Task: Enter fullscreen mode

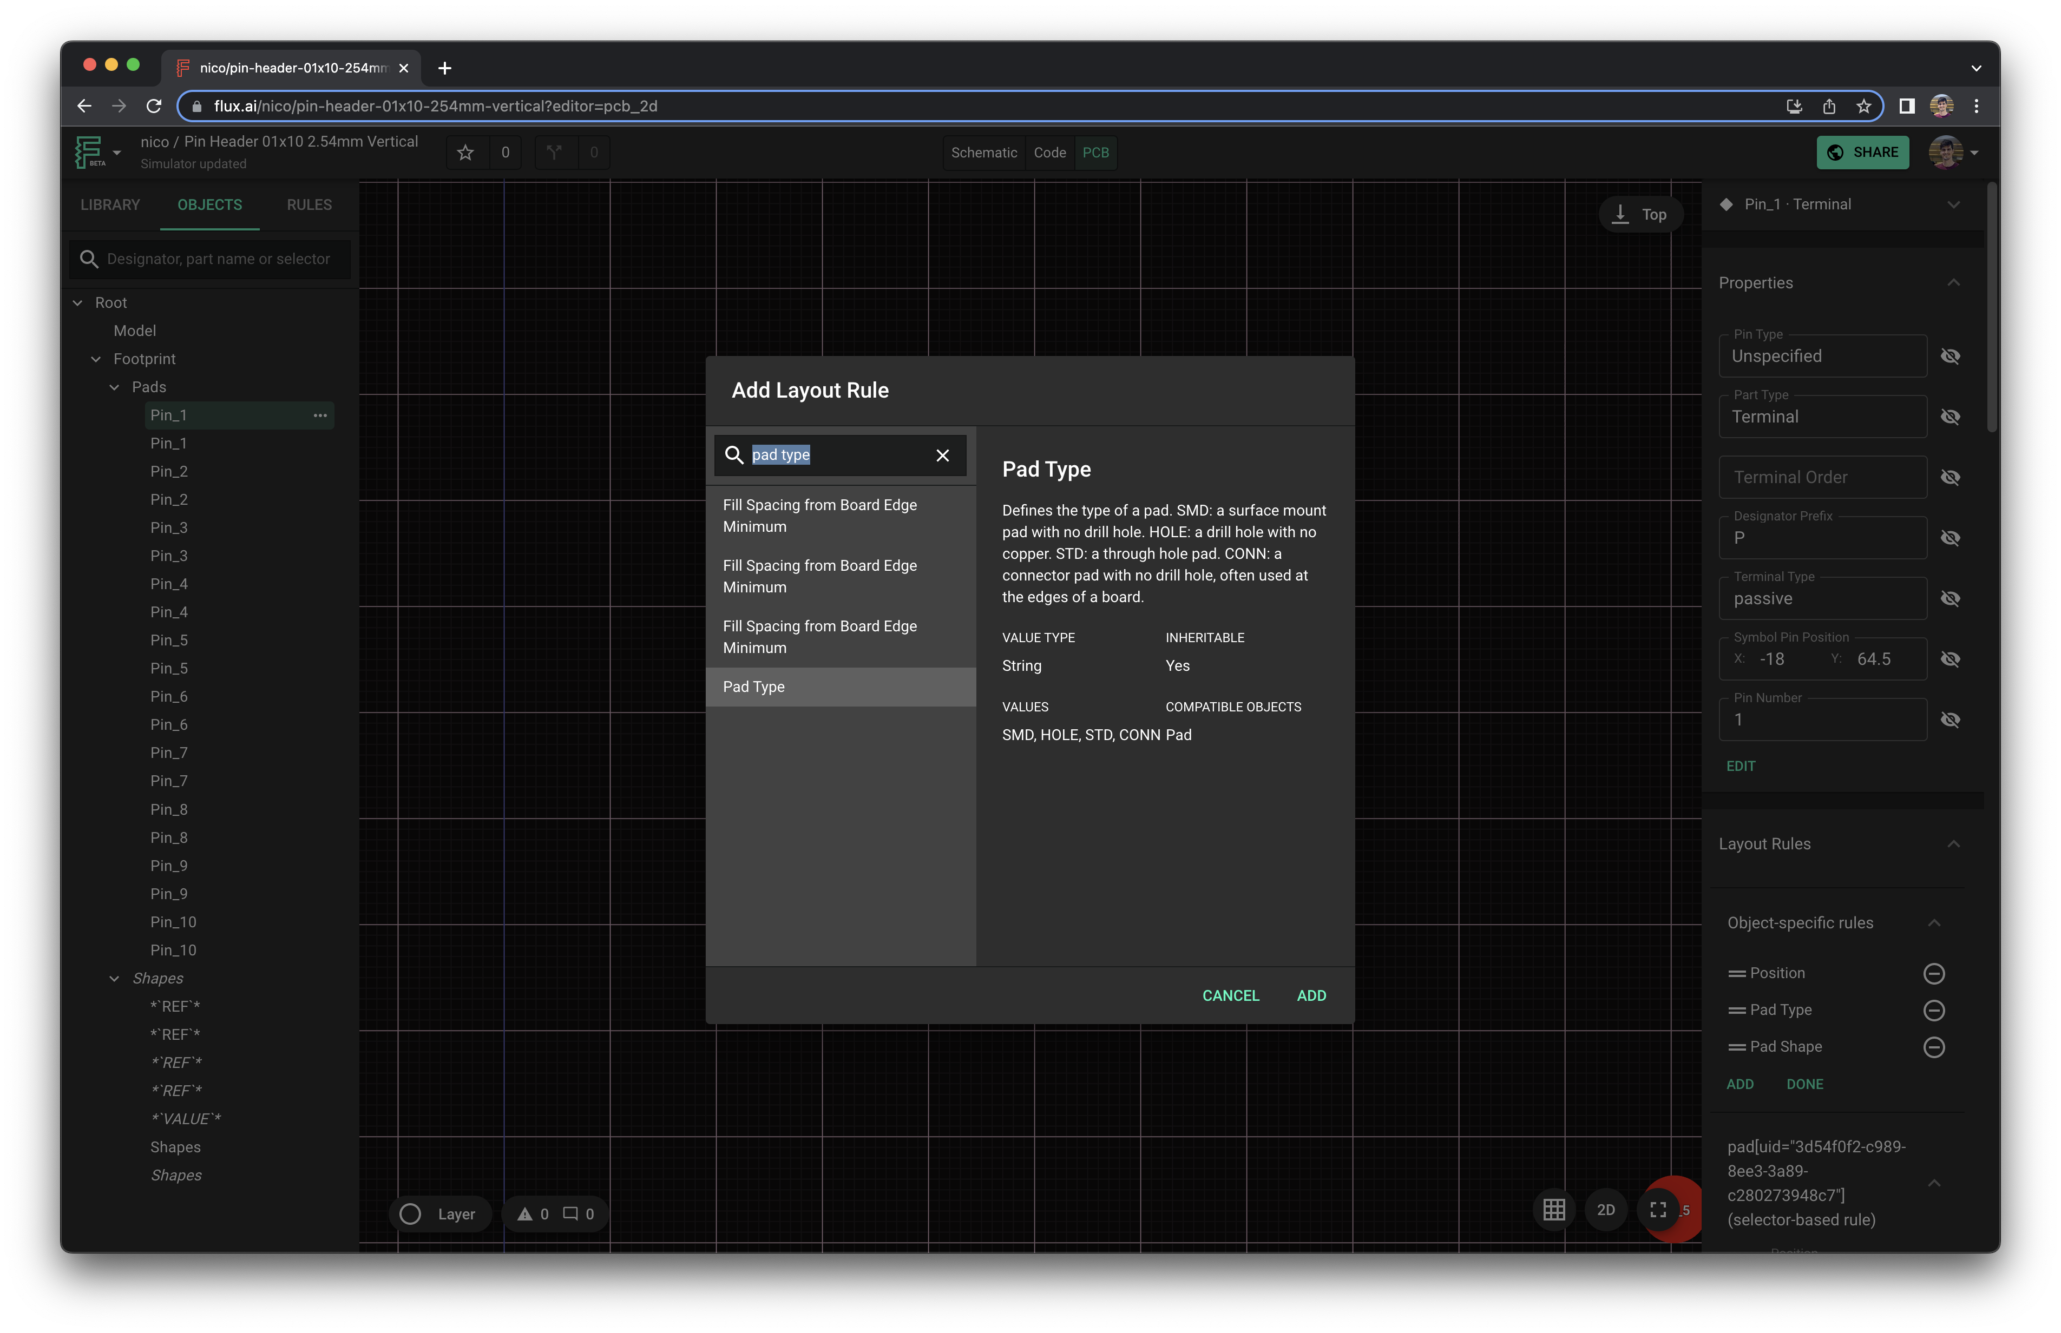Action: 1658,1209
